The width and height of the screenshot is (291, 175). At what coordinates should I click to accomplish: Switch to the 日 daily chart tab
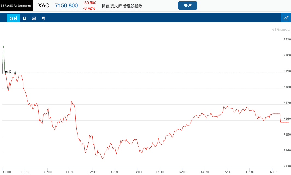click(25, 18)
